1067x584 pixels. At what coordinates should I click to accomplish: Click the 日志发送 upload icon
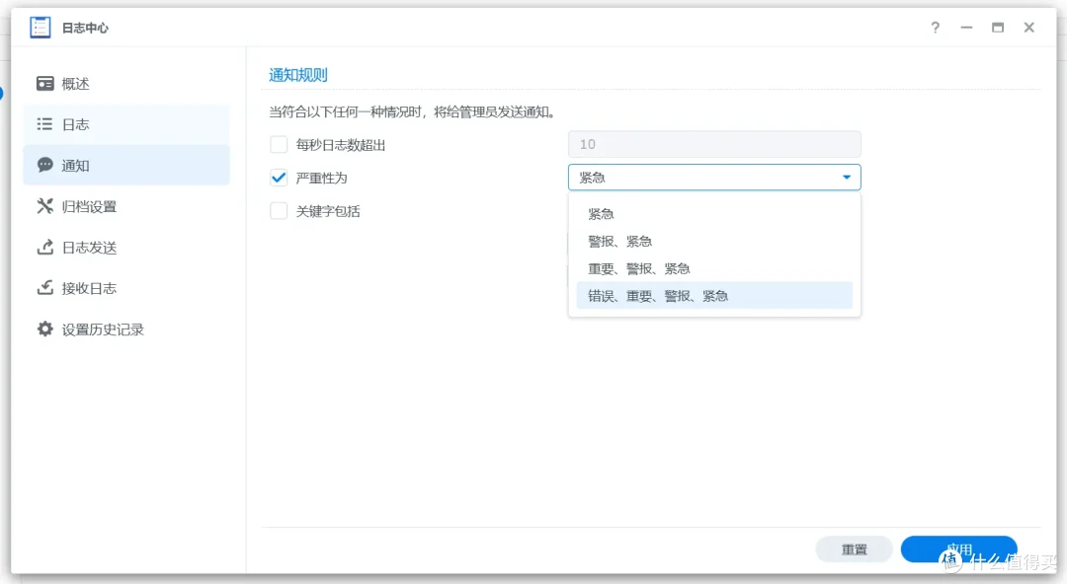click(44, 247)
